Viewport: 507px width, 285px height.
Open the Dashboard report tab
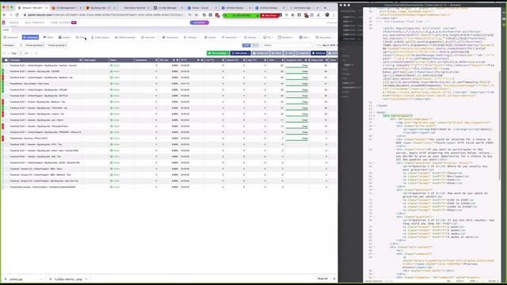[x=10, y=37]
